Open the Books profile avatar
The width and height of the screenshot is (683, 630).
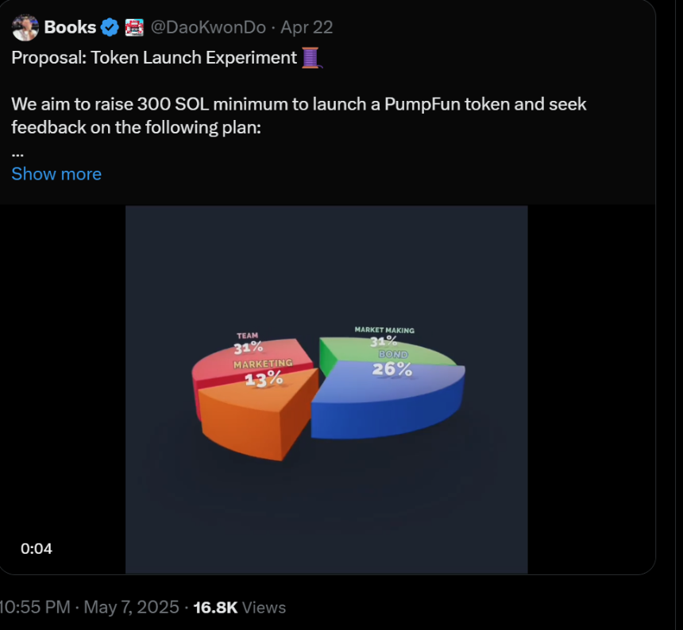[x=25, y=28]
